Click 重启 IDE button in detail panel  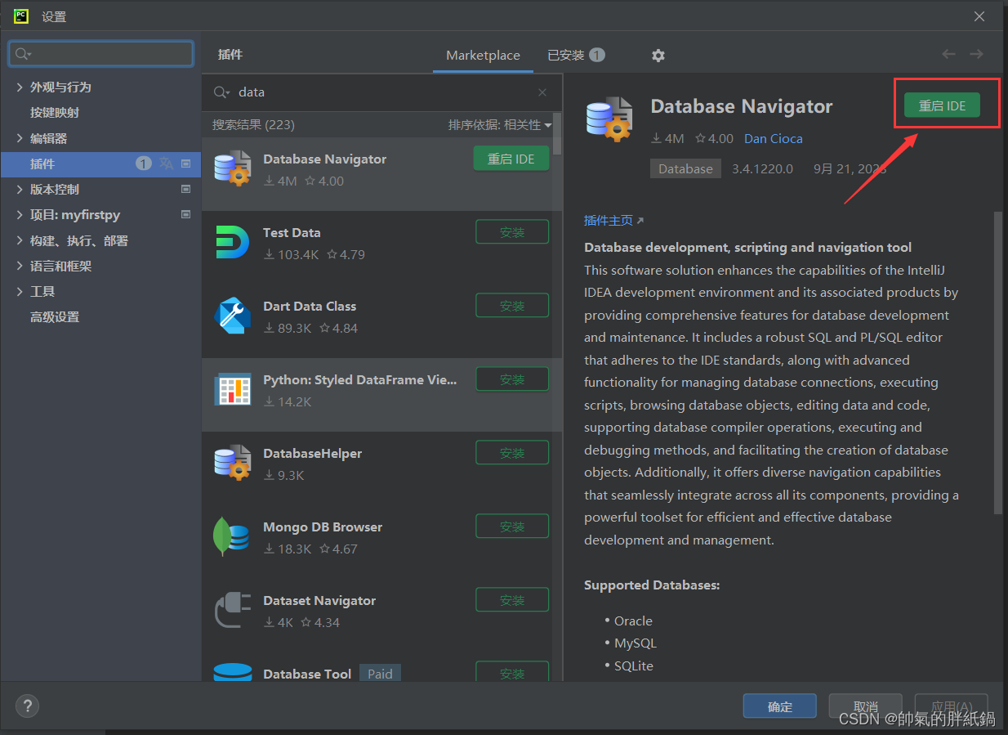point(942,105)
